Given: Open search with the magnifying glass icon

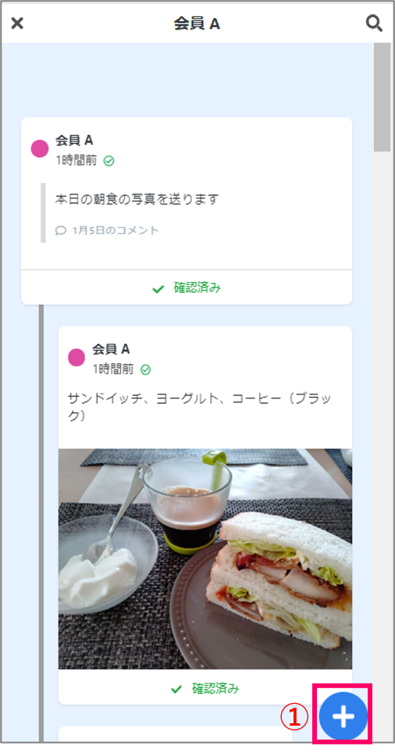Looking at the screenshot, I should [374, 23].
